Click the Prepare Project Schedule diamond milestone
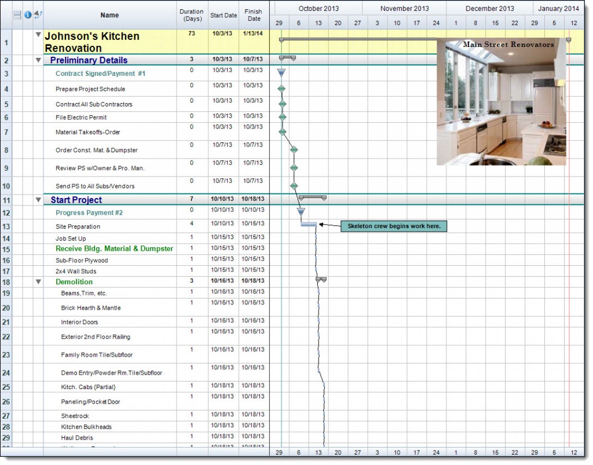This screenshot has width=593, height=465. tap(281, 89)
